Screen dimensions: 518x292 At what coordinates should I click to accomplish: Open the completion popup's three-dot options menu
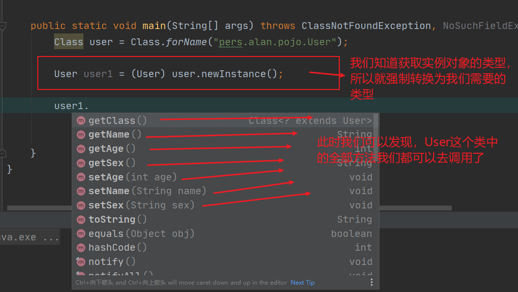[372, 282]
